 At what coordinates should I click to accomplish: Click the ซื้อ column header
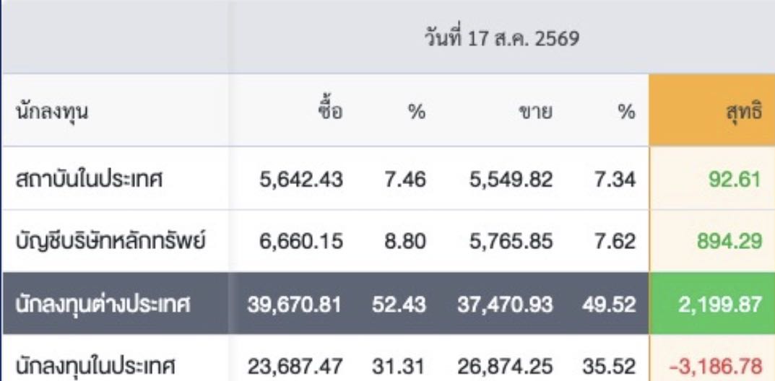330,111
